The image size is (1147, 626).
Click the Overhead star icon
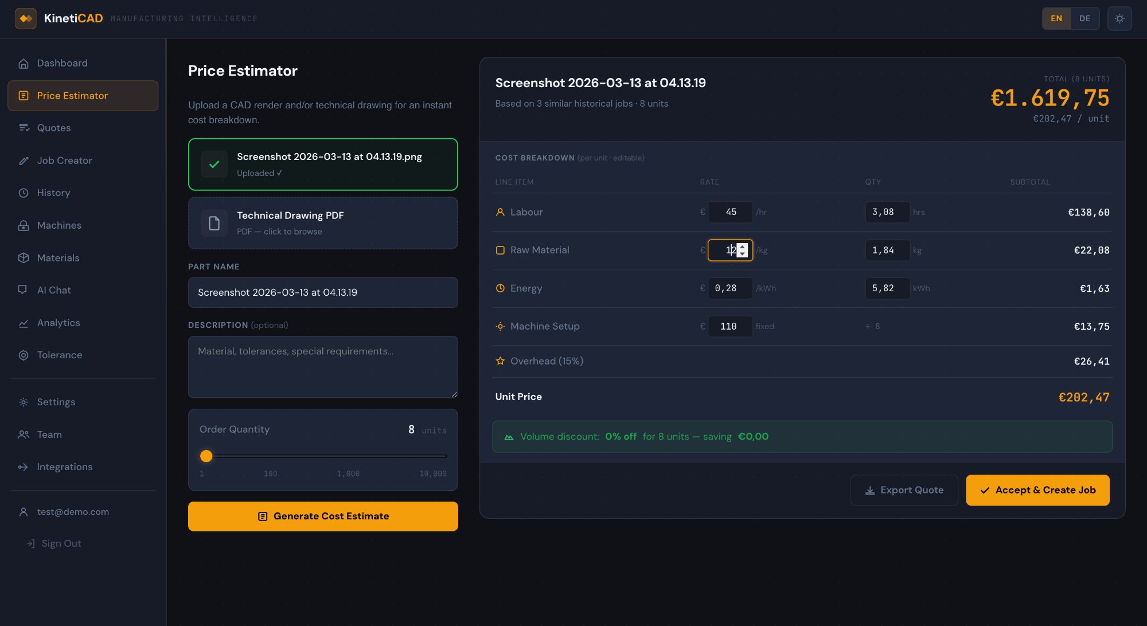[499, 361]
